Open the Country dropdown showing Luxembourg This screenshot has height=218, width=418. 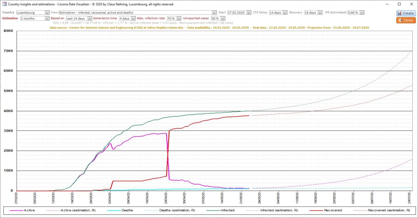pos(47,13)
